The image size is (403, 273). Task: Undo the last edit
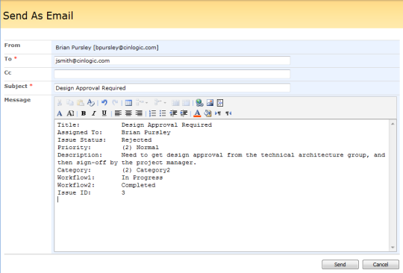[x=104, y=103]
